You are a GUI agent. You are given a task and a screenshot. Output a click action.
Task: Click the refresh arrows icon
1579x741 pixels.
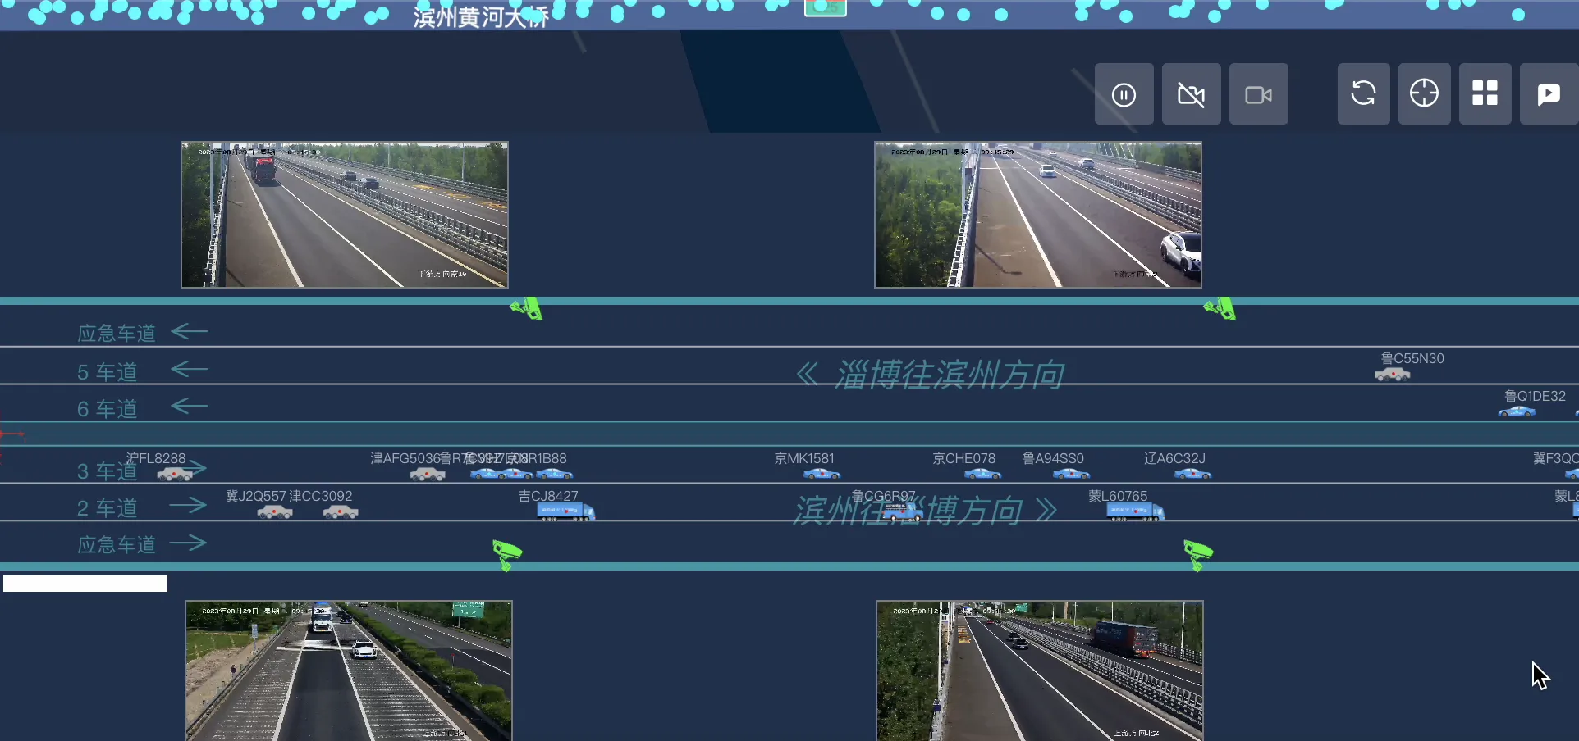point(1363,93)
